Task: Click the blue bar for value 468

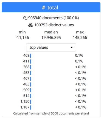Action: click(31, 56)
